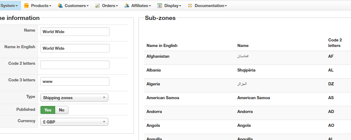Click the American Samoa sub-zone
Screen dimensions: 351x140
(x=163, y=98)
